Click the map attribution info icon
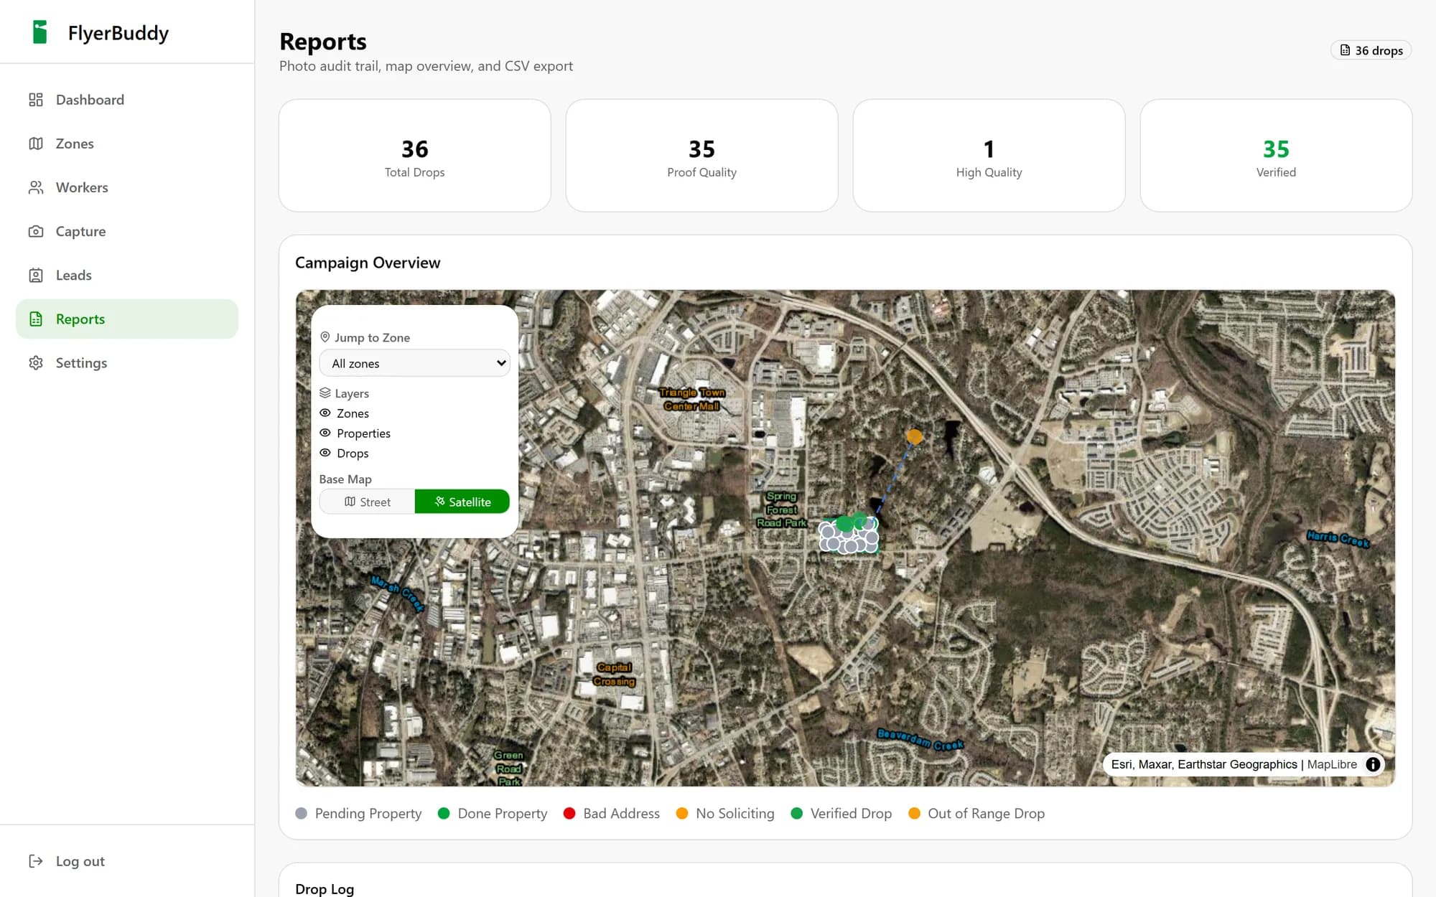 (x=1373, y=764)
